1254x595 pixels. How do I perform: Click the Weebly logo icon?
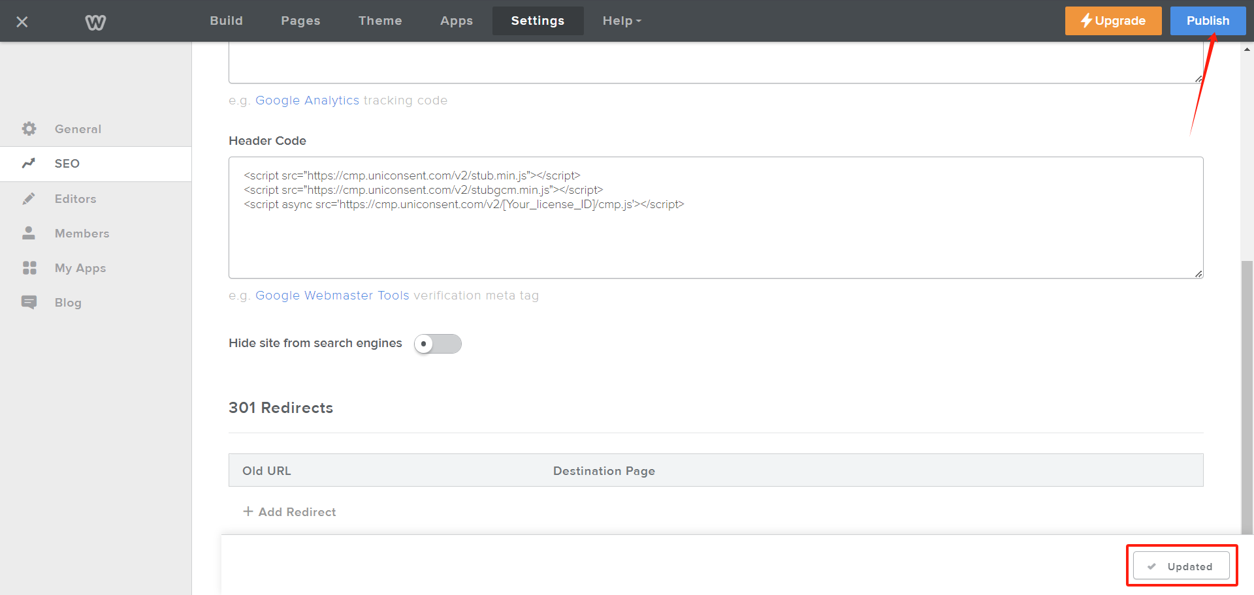click(x=95, y=22)
